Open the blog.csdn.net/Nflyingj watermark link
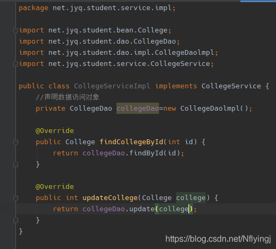 pos(218,239)
